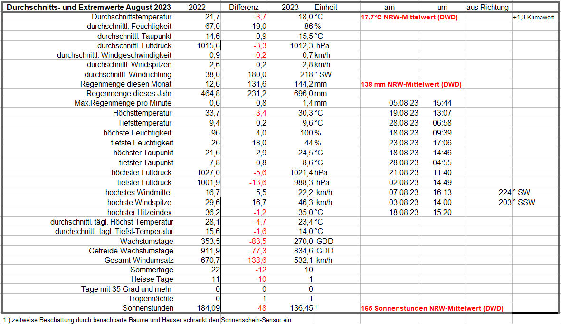The width and height of the screenshot is (561, 324).
Task: Click the 'Tiefsttemperatur' row label
Action: coord(145,123)
